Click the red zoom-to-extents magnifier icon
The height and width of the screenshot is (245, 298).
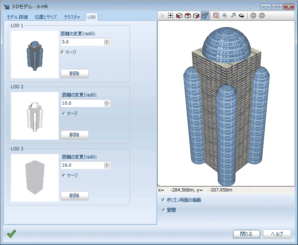(216, 16)
